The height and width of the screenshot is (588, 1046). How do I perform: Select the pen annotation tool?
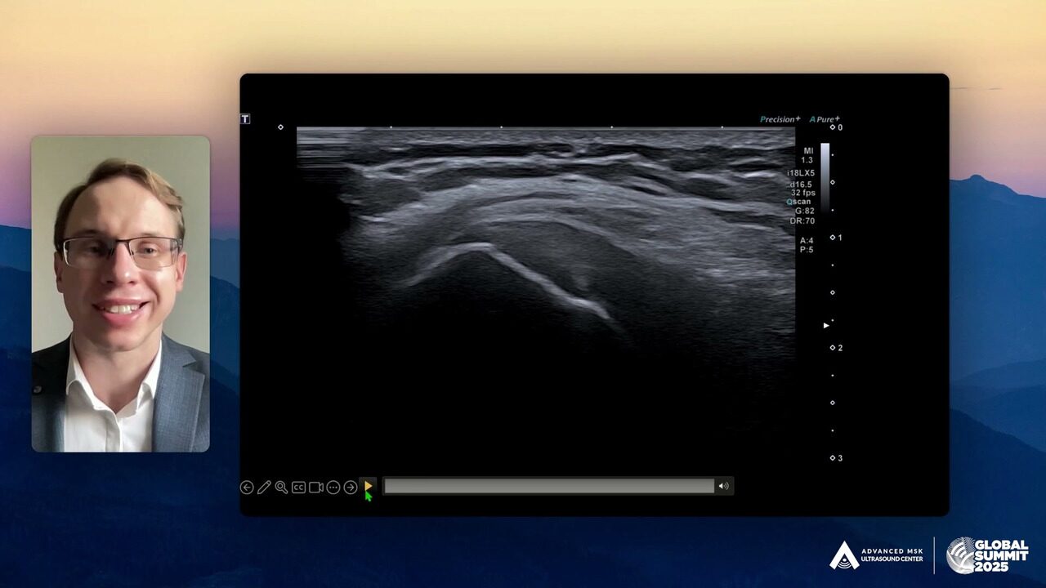[x=264, y=488]
